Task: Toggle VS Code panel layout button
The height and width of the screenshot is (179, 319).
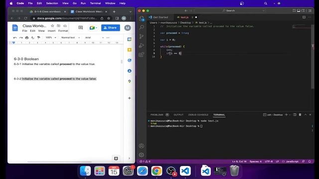Action: pos(299,10)
